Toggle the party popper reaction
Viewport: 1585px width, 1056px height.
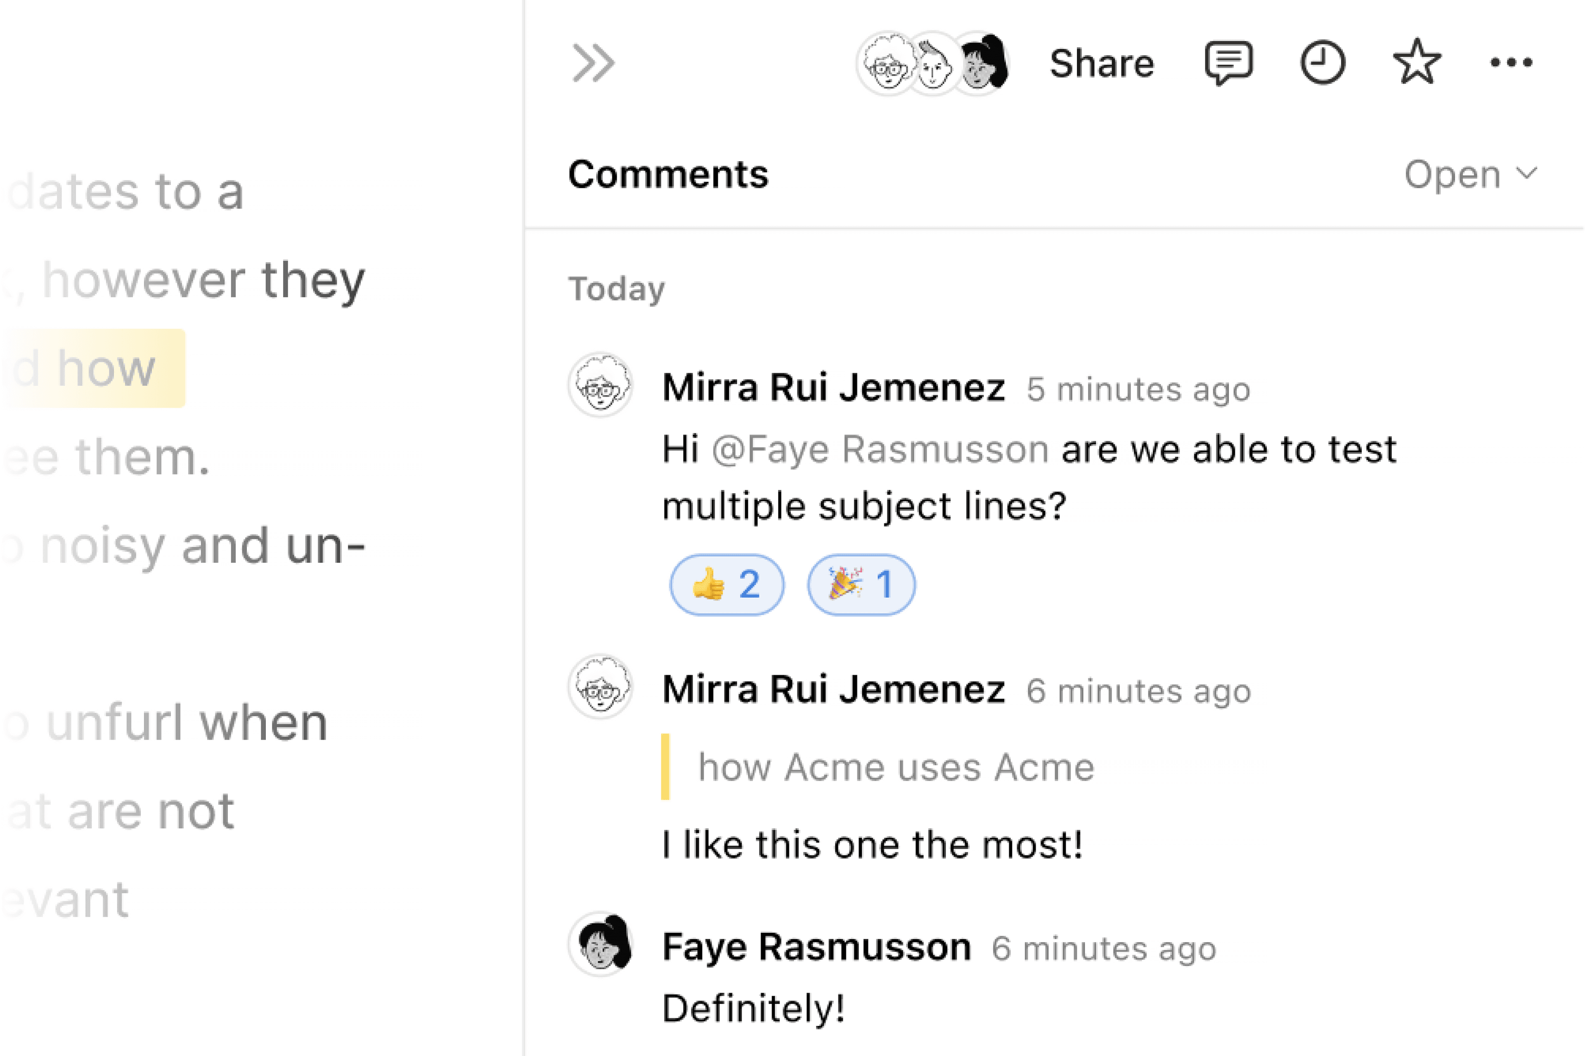point(861,584)
